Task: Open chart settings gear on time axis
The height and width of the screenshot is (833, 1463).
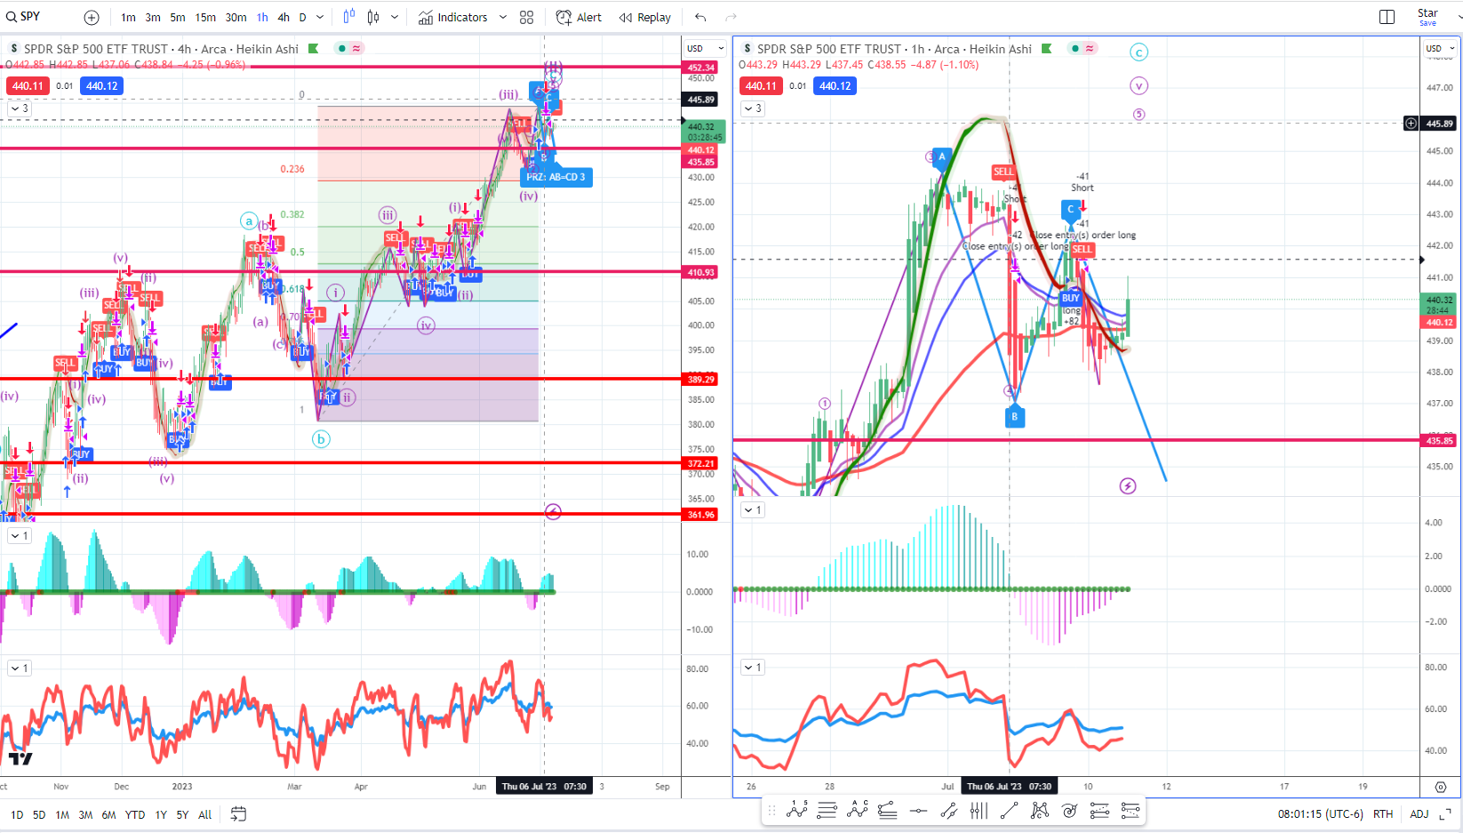Action: (x=1441, y=787)
